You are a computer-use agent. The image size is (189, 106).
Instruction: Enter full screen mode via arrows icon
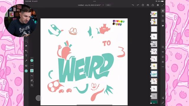tap(163, 5)
